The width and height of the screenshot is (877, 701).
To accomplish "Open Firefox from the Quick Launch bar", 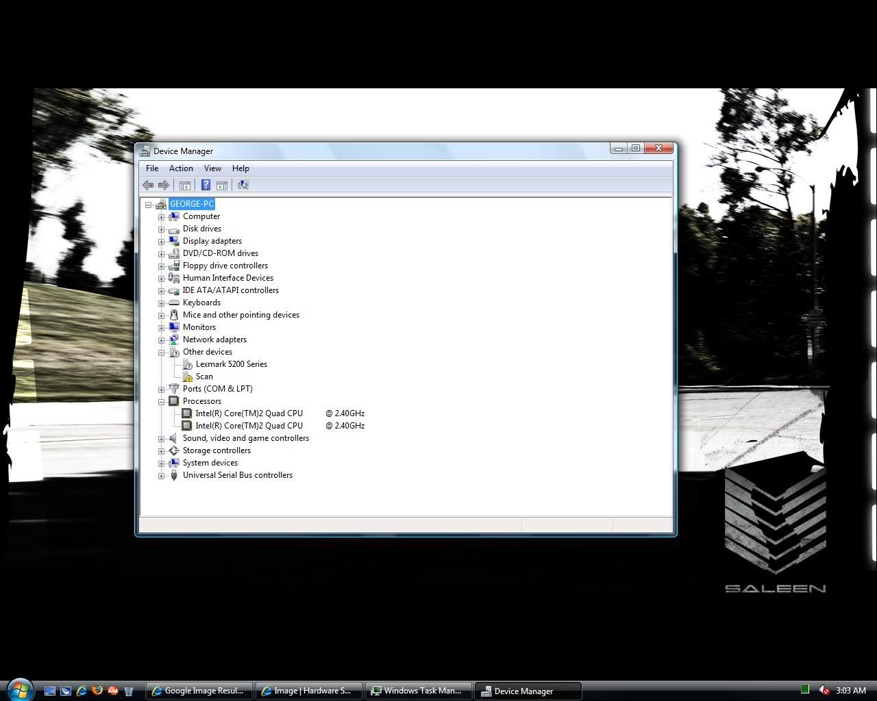I will (x=97, y=691).
